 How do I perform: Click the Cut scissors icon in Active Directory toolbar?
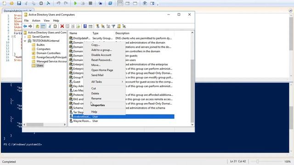50,26
